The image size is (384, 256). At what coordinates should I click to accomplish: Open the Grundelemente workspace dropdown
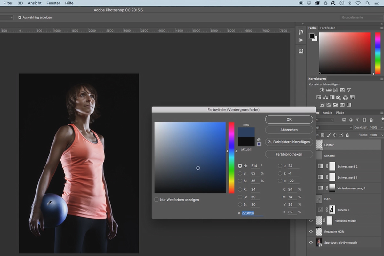tap(361, 17)
